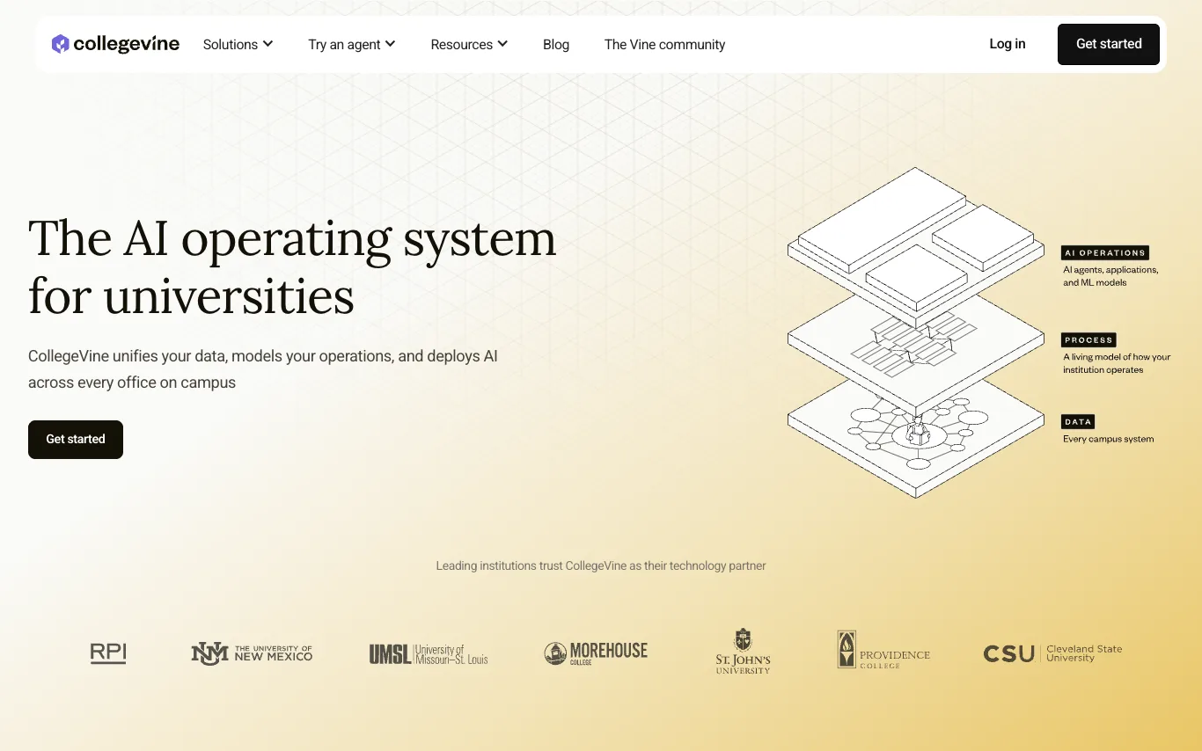The image size is (1202, 751).
Task: Click the Cleveland State University logo
Action: click(x=1052, y=653)
